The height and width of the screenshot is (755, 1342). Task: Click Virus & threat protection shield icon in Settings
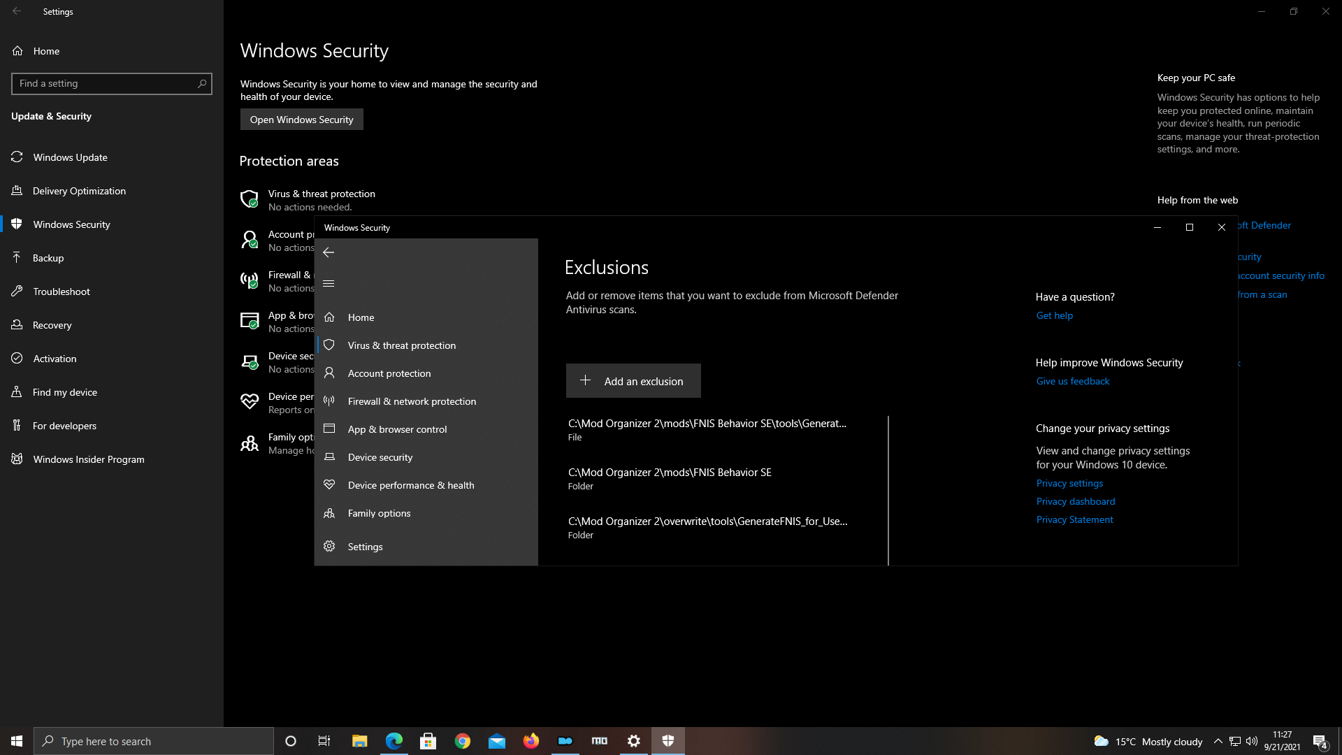click(250, 199)
